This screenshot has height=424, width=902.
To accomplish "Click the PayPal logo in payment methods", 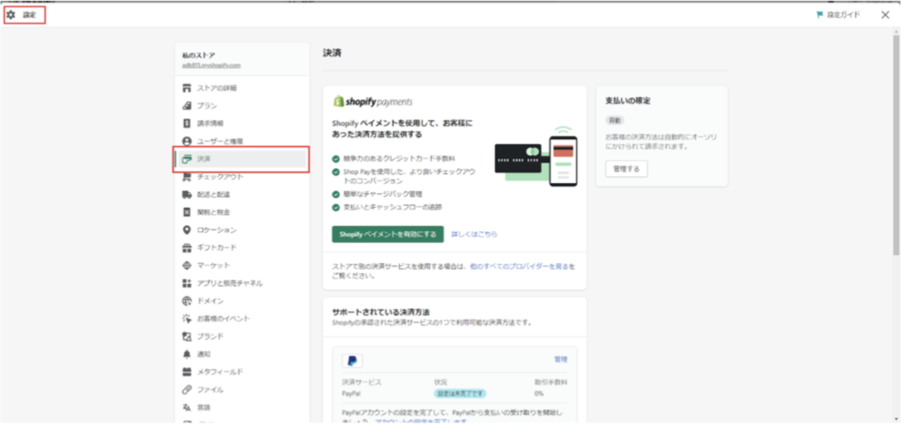I will pyautogui.click(x=352, y=361).
